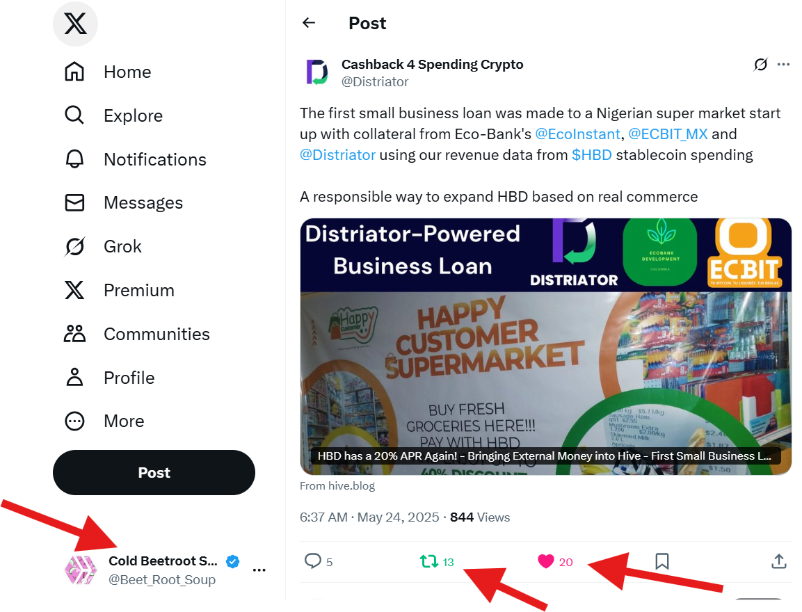
Task: Open account switcher dots beside Cold Beetroot
Action: tap(259, 570)
